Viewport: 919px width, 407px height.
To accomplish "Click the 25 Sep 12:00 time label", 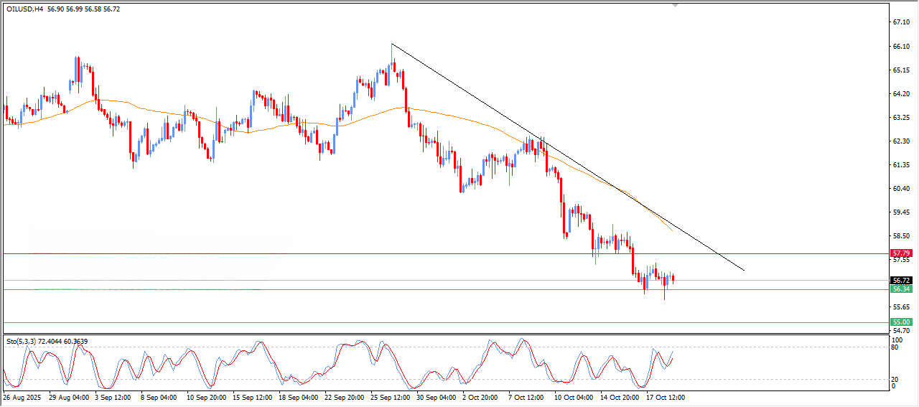I will pos(390,397).
